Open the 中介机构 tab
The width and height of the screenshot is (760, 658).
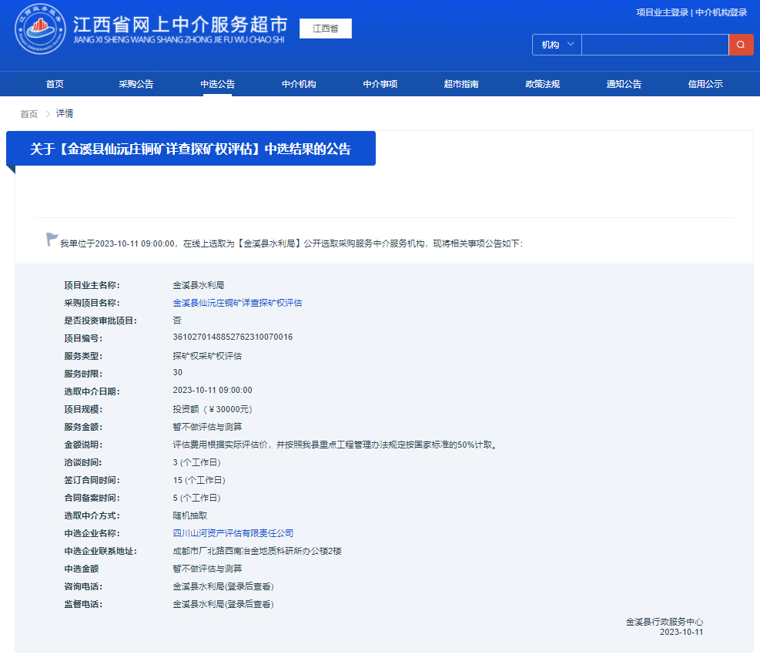coord(299,83)
